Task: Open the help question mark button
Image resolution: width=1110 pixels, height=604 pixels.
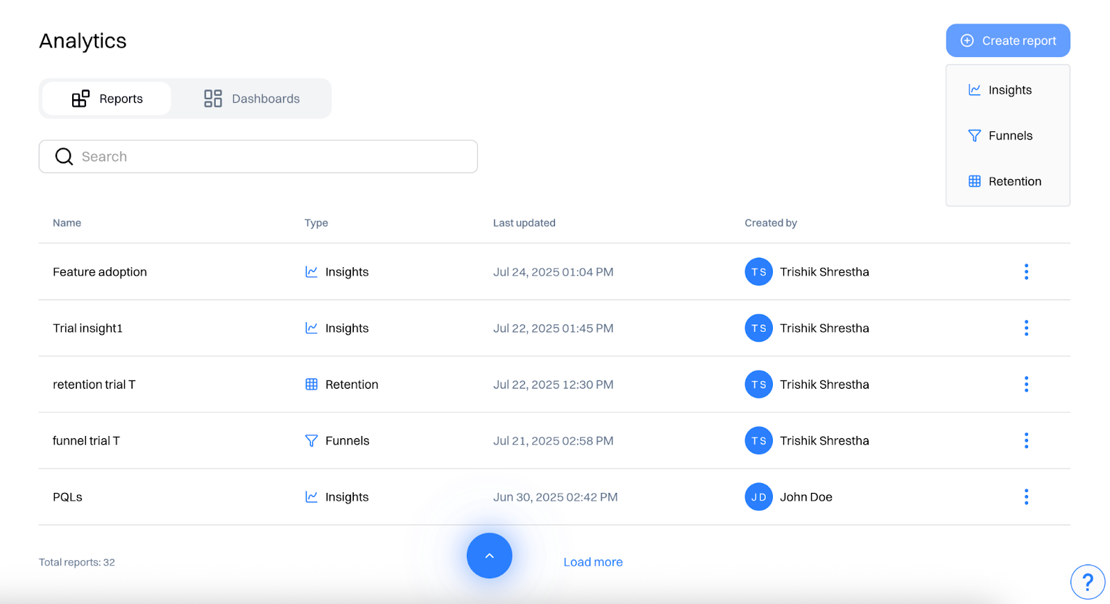Action: click(1087, 582)
